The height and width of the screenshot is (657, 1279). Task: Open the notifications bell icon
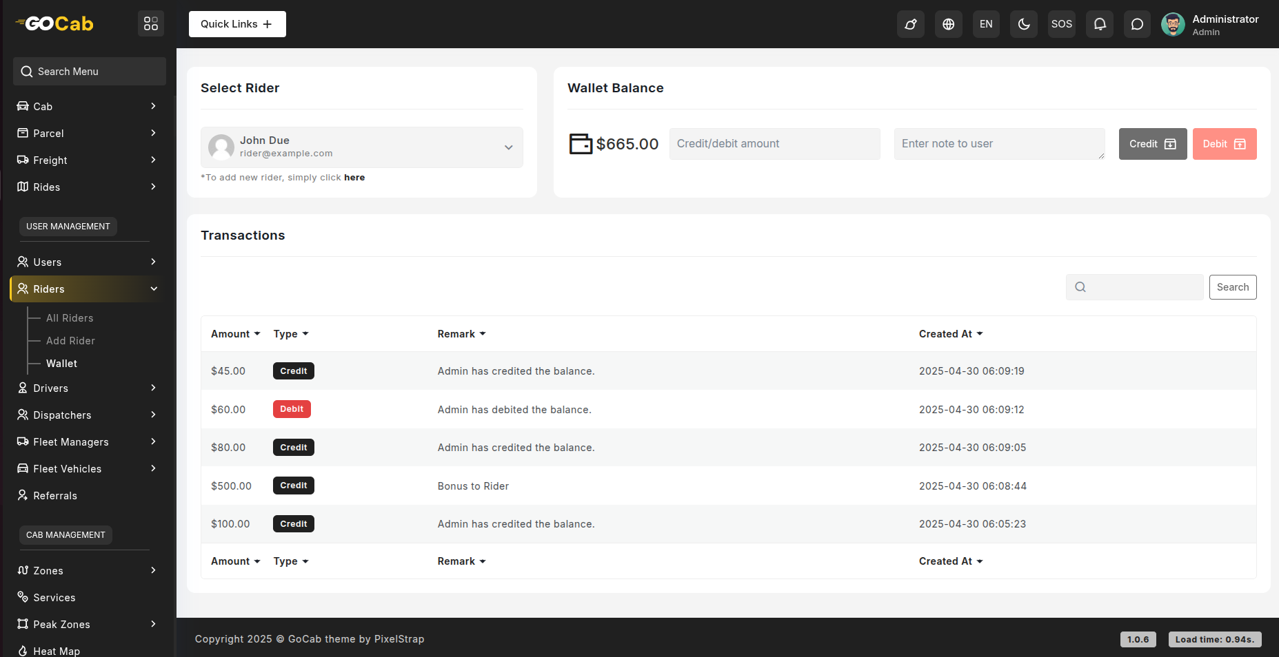(x=1100, y=24)
